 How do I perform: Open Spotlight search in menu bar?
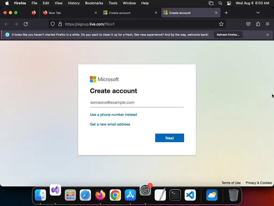220,3
